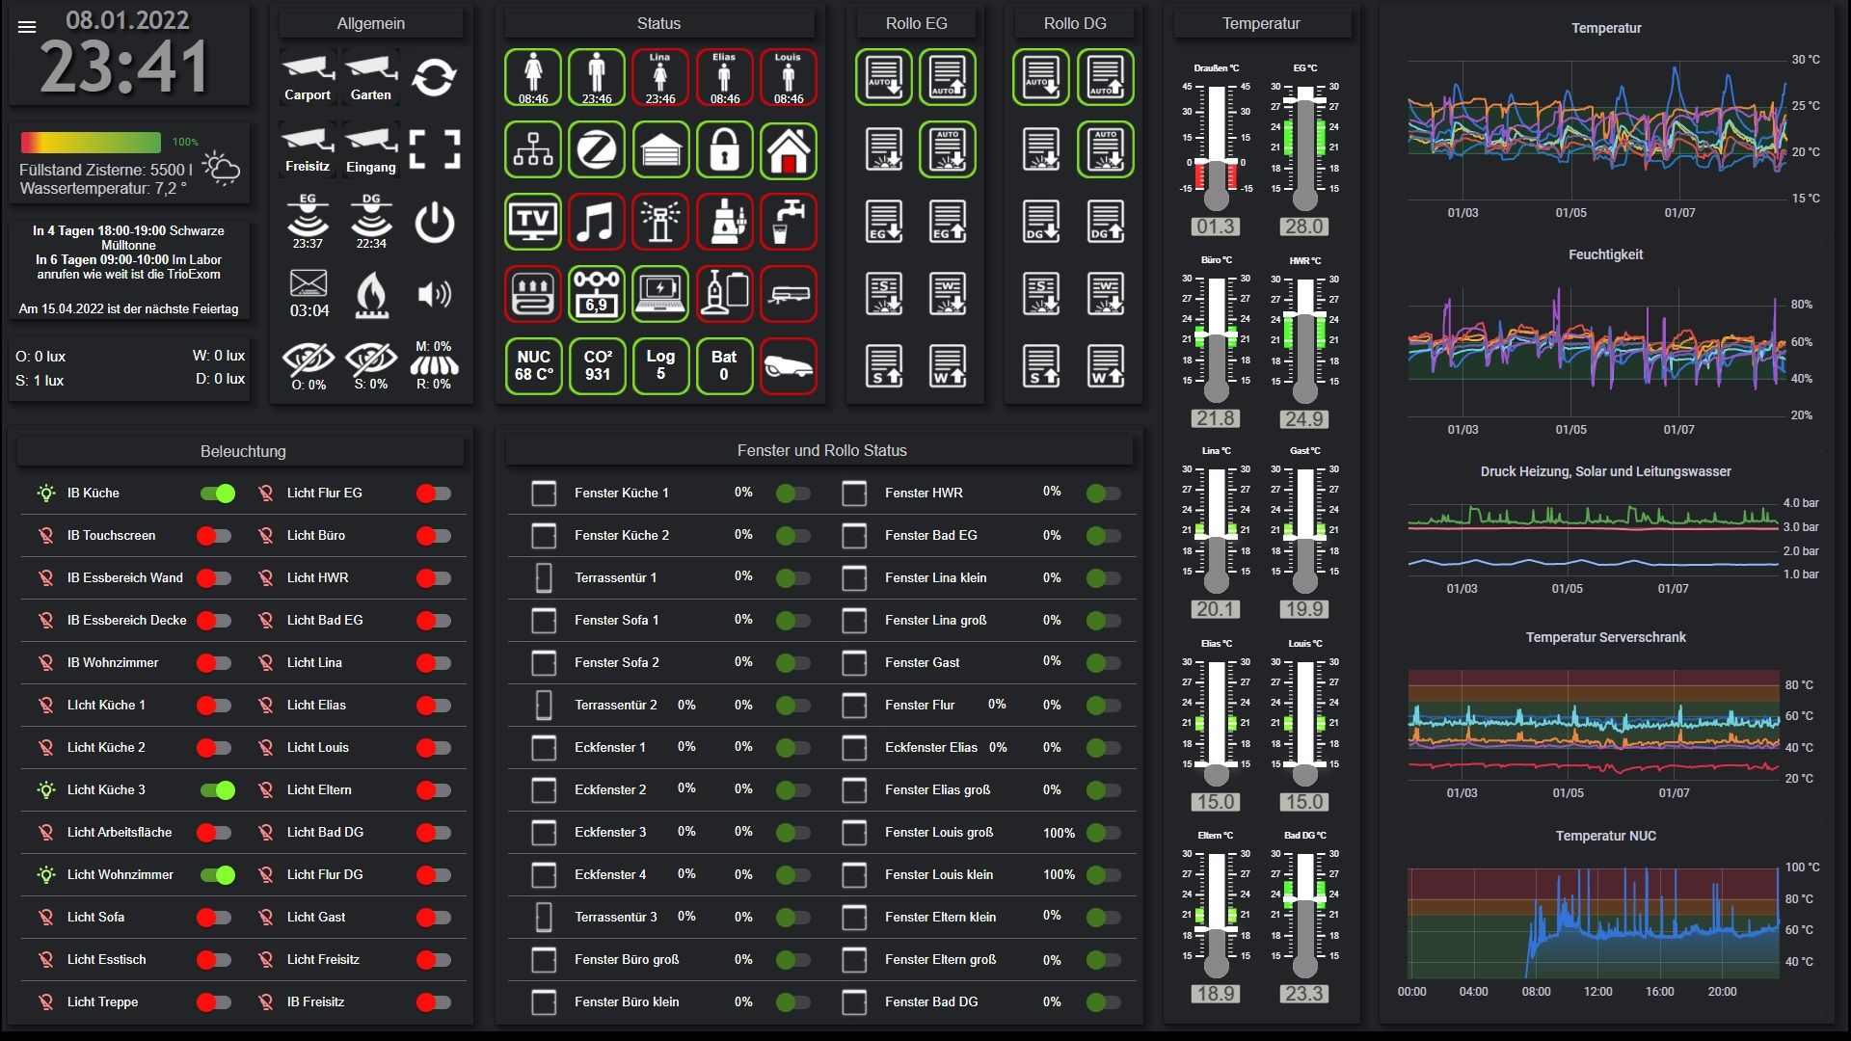
Task: Click the Temperatur Serverschrank chart
Action: (x=1605, y=718)
